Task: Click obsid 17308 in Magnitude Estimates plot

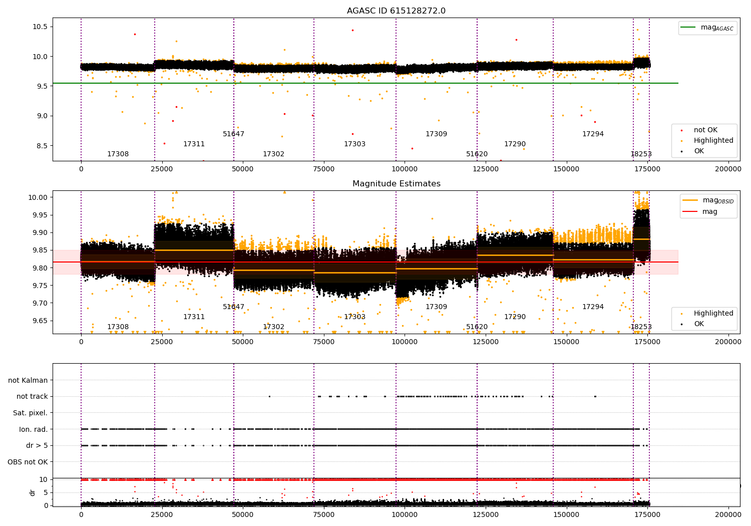Action: click(118, 327)
